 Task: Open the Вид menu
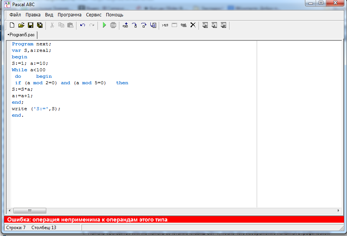pyautogui.click(x=49, y=15)
